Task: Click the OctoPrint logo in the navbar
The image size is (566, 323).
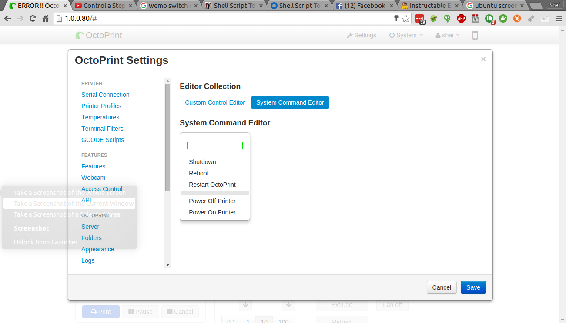Action: pos(99,35)
